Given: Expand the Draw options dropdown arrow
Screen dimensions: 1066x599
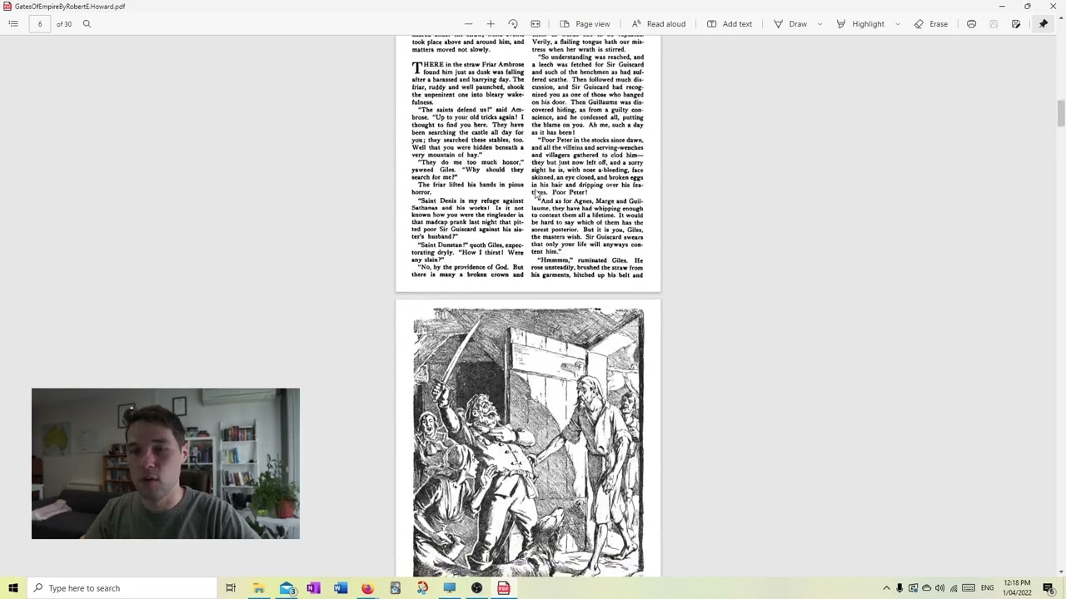Looking at the screenshot, I should (819, 23).
